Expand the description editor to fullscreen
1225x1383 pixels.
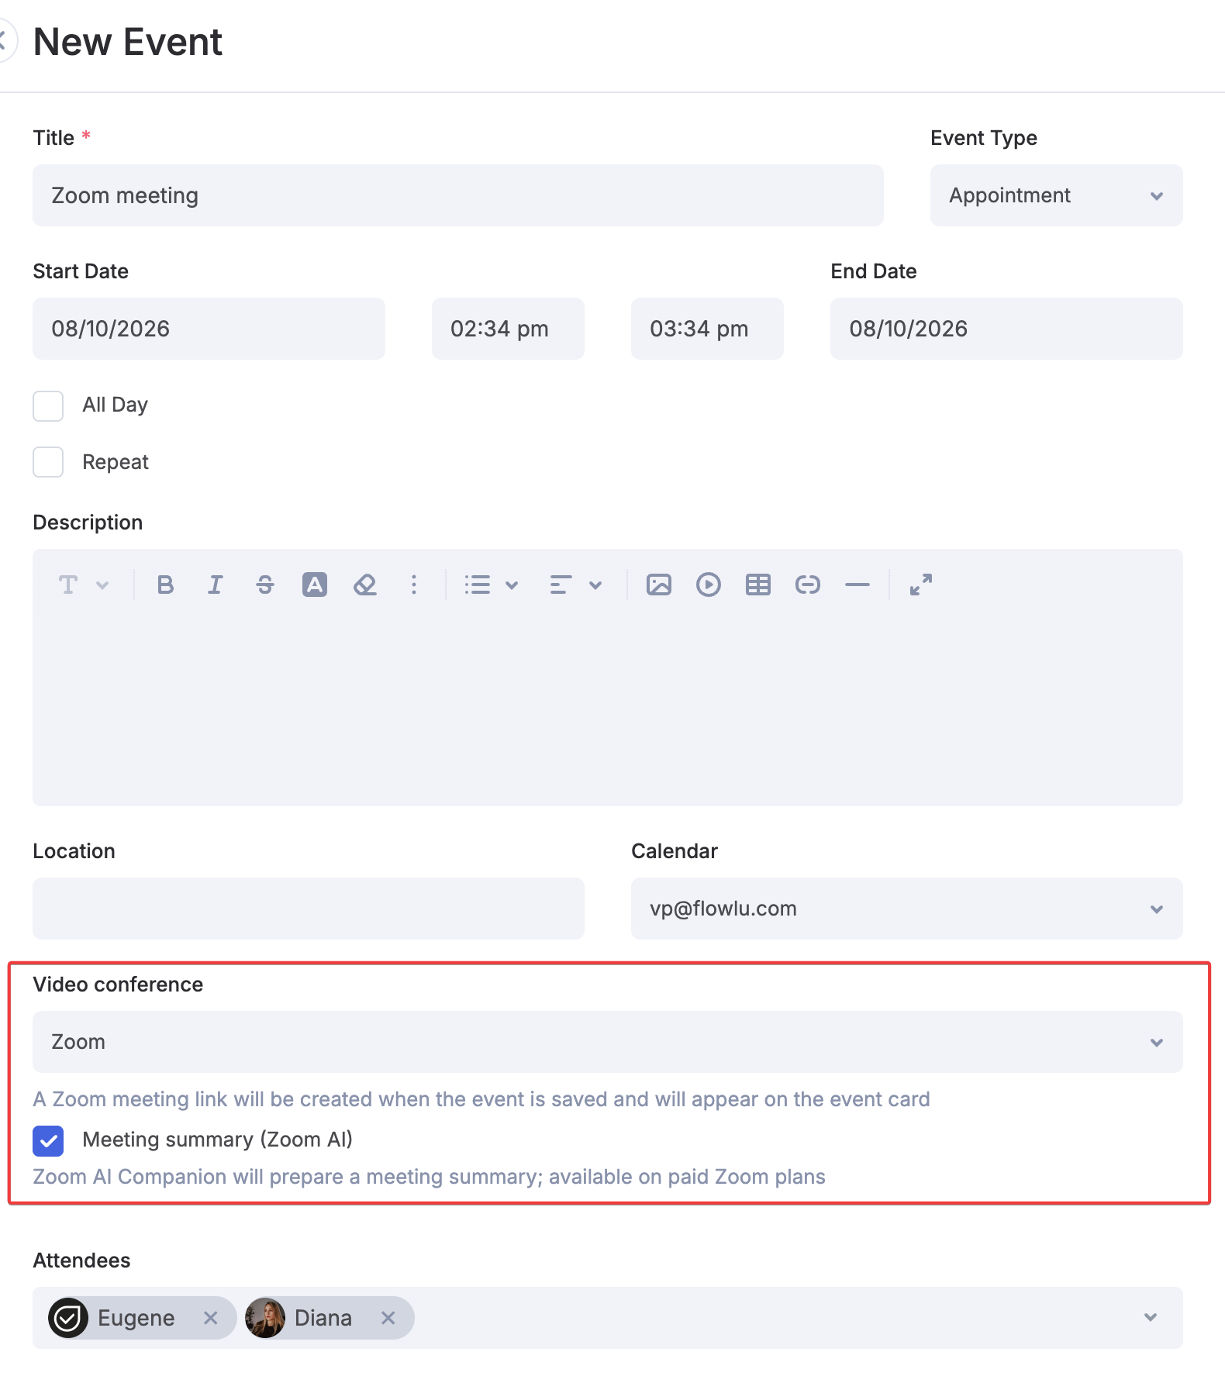click(921, 585)
